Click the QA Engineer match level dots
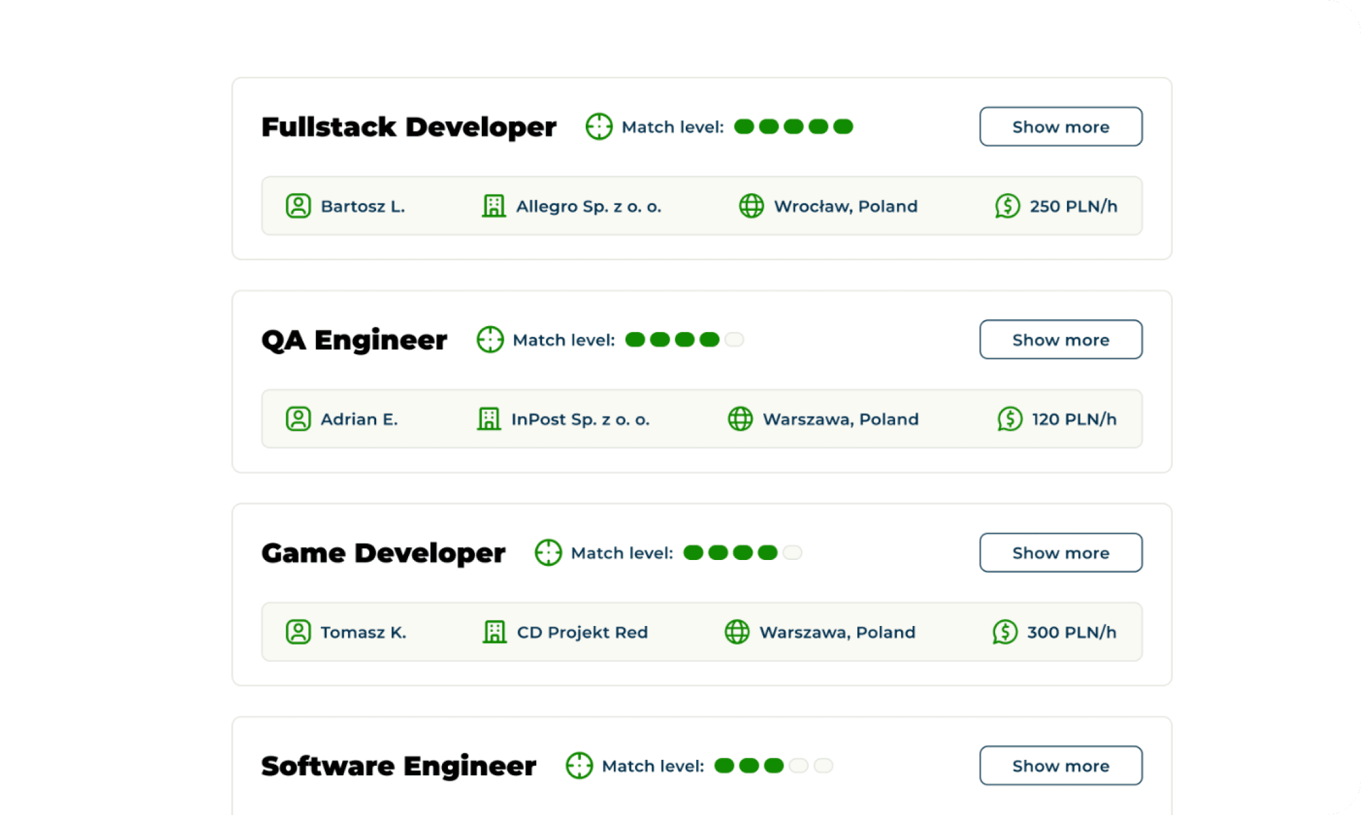This screenshot has height=815, width=1361. 684,340
